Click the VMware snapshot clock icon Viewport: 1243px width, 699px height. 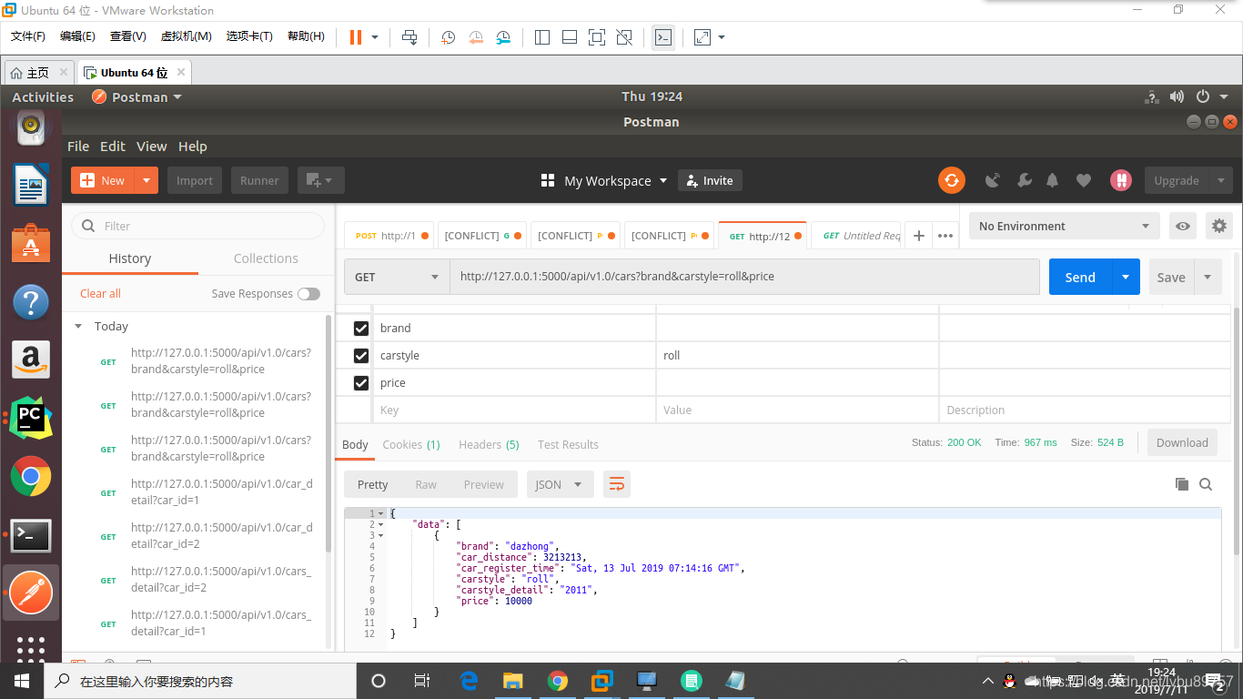click(x=448, y=36)
